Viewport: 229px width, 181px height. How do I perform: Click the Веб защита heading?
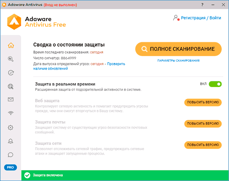click(x=47, y=101)
